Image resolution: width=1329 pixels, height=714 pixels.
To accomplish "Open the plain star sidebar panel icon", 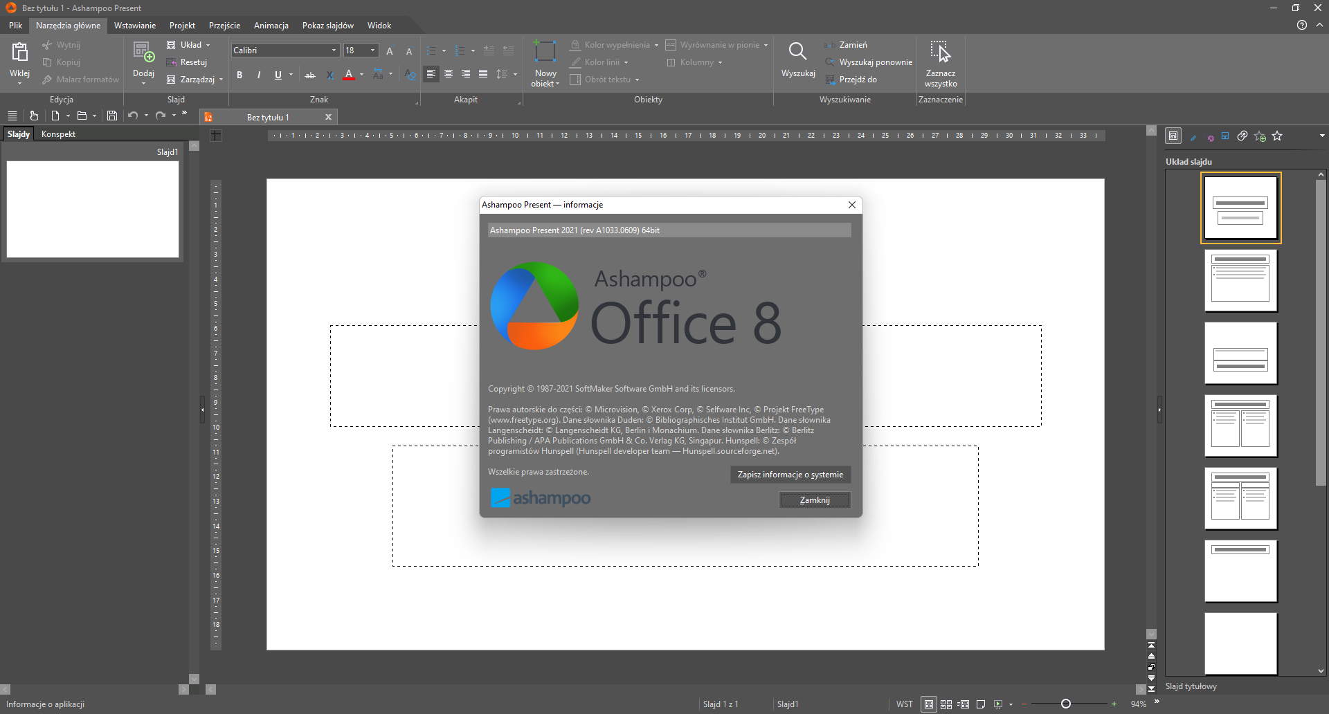I will point(1277,136).
